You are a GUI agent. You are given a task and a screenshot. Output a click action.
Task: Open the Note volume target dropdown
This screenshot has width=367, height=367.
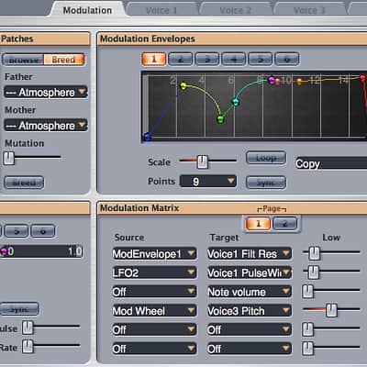(250, 292)
